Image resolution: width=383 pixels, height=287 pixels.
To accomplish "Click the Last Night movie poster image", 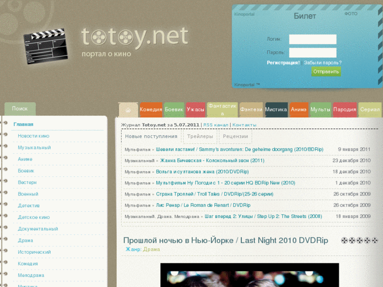I will pos(250,275).
